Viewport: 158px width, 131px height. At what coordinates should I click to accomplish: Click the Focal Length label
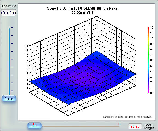[149, 126]
